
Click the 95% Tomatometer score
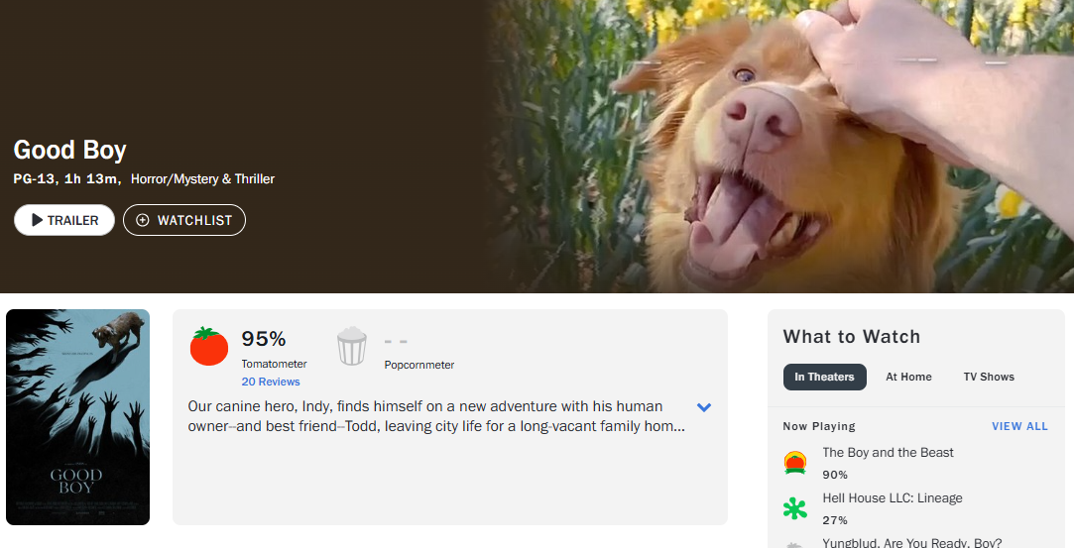click(x=264, y=339)
